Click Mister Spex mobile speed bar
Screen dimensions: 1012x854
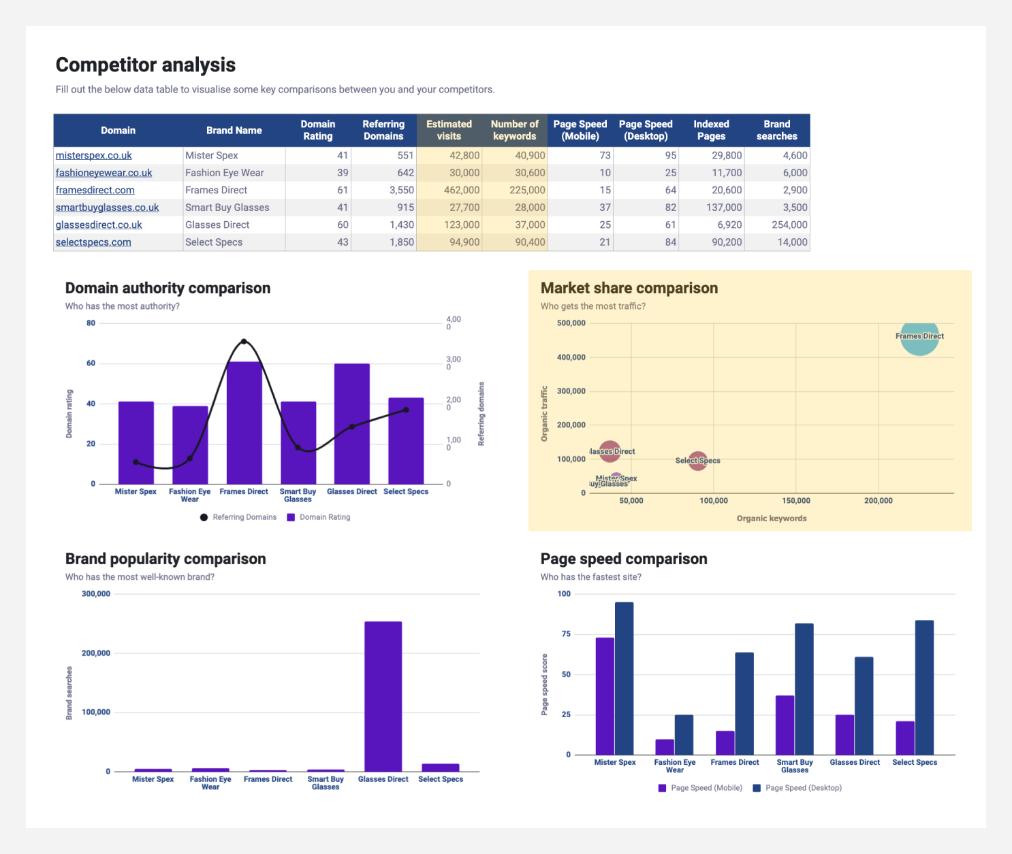[605, 696]
